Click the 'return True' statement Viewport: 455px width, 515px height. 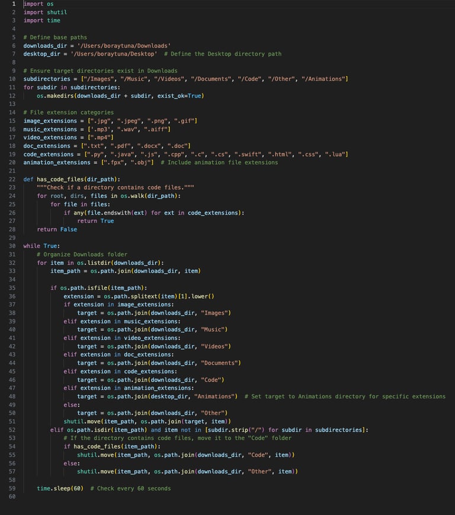click(95, 221)
